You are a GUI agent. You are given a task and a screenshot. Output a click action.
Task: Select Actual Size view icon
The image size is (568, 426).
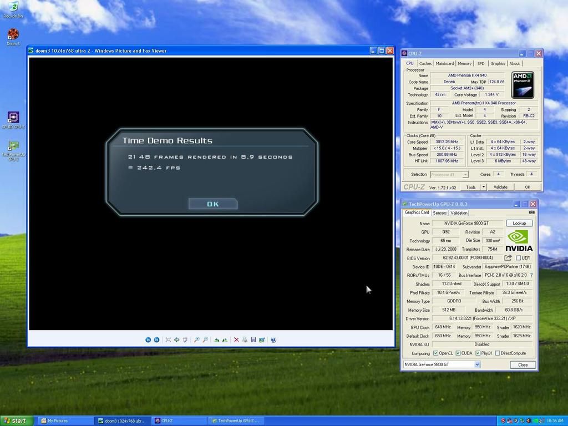(x=176, y=340)
